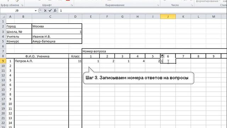This screenshot has height=128, width=227.
Task: Select column B by its header
Action: 23,17
